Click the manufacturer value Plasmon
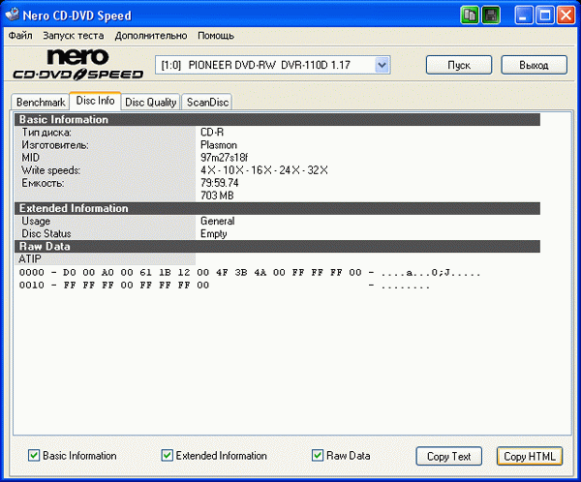581x482 pixels. point(219,145)
